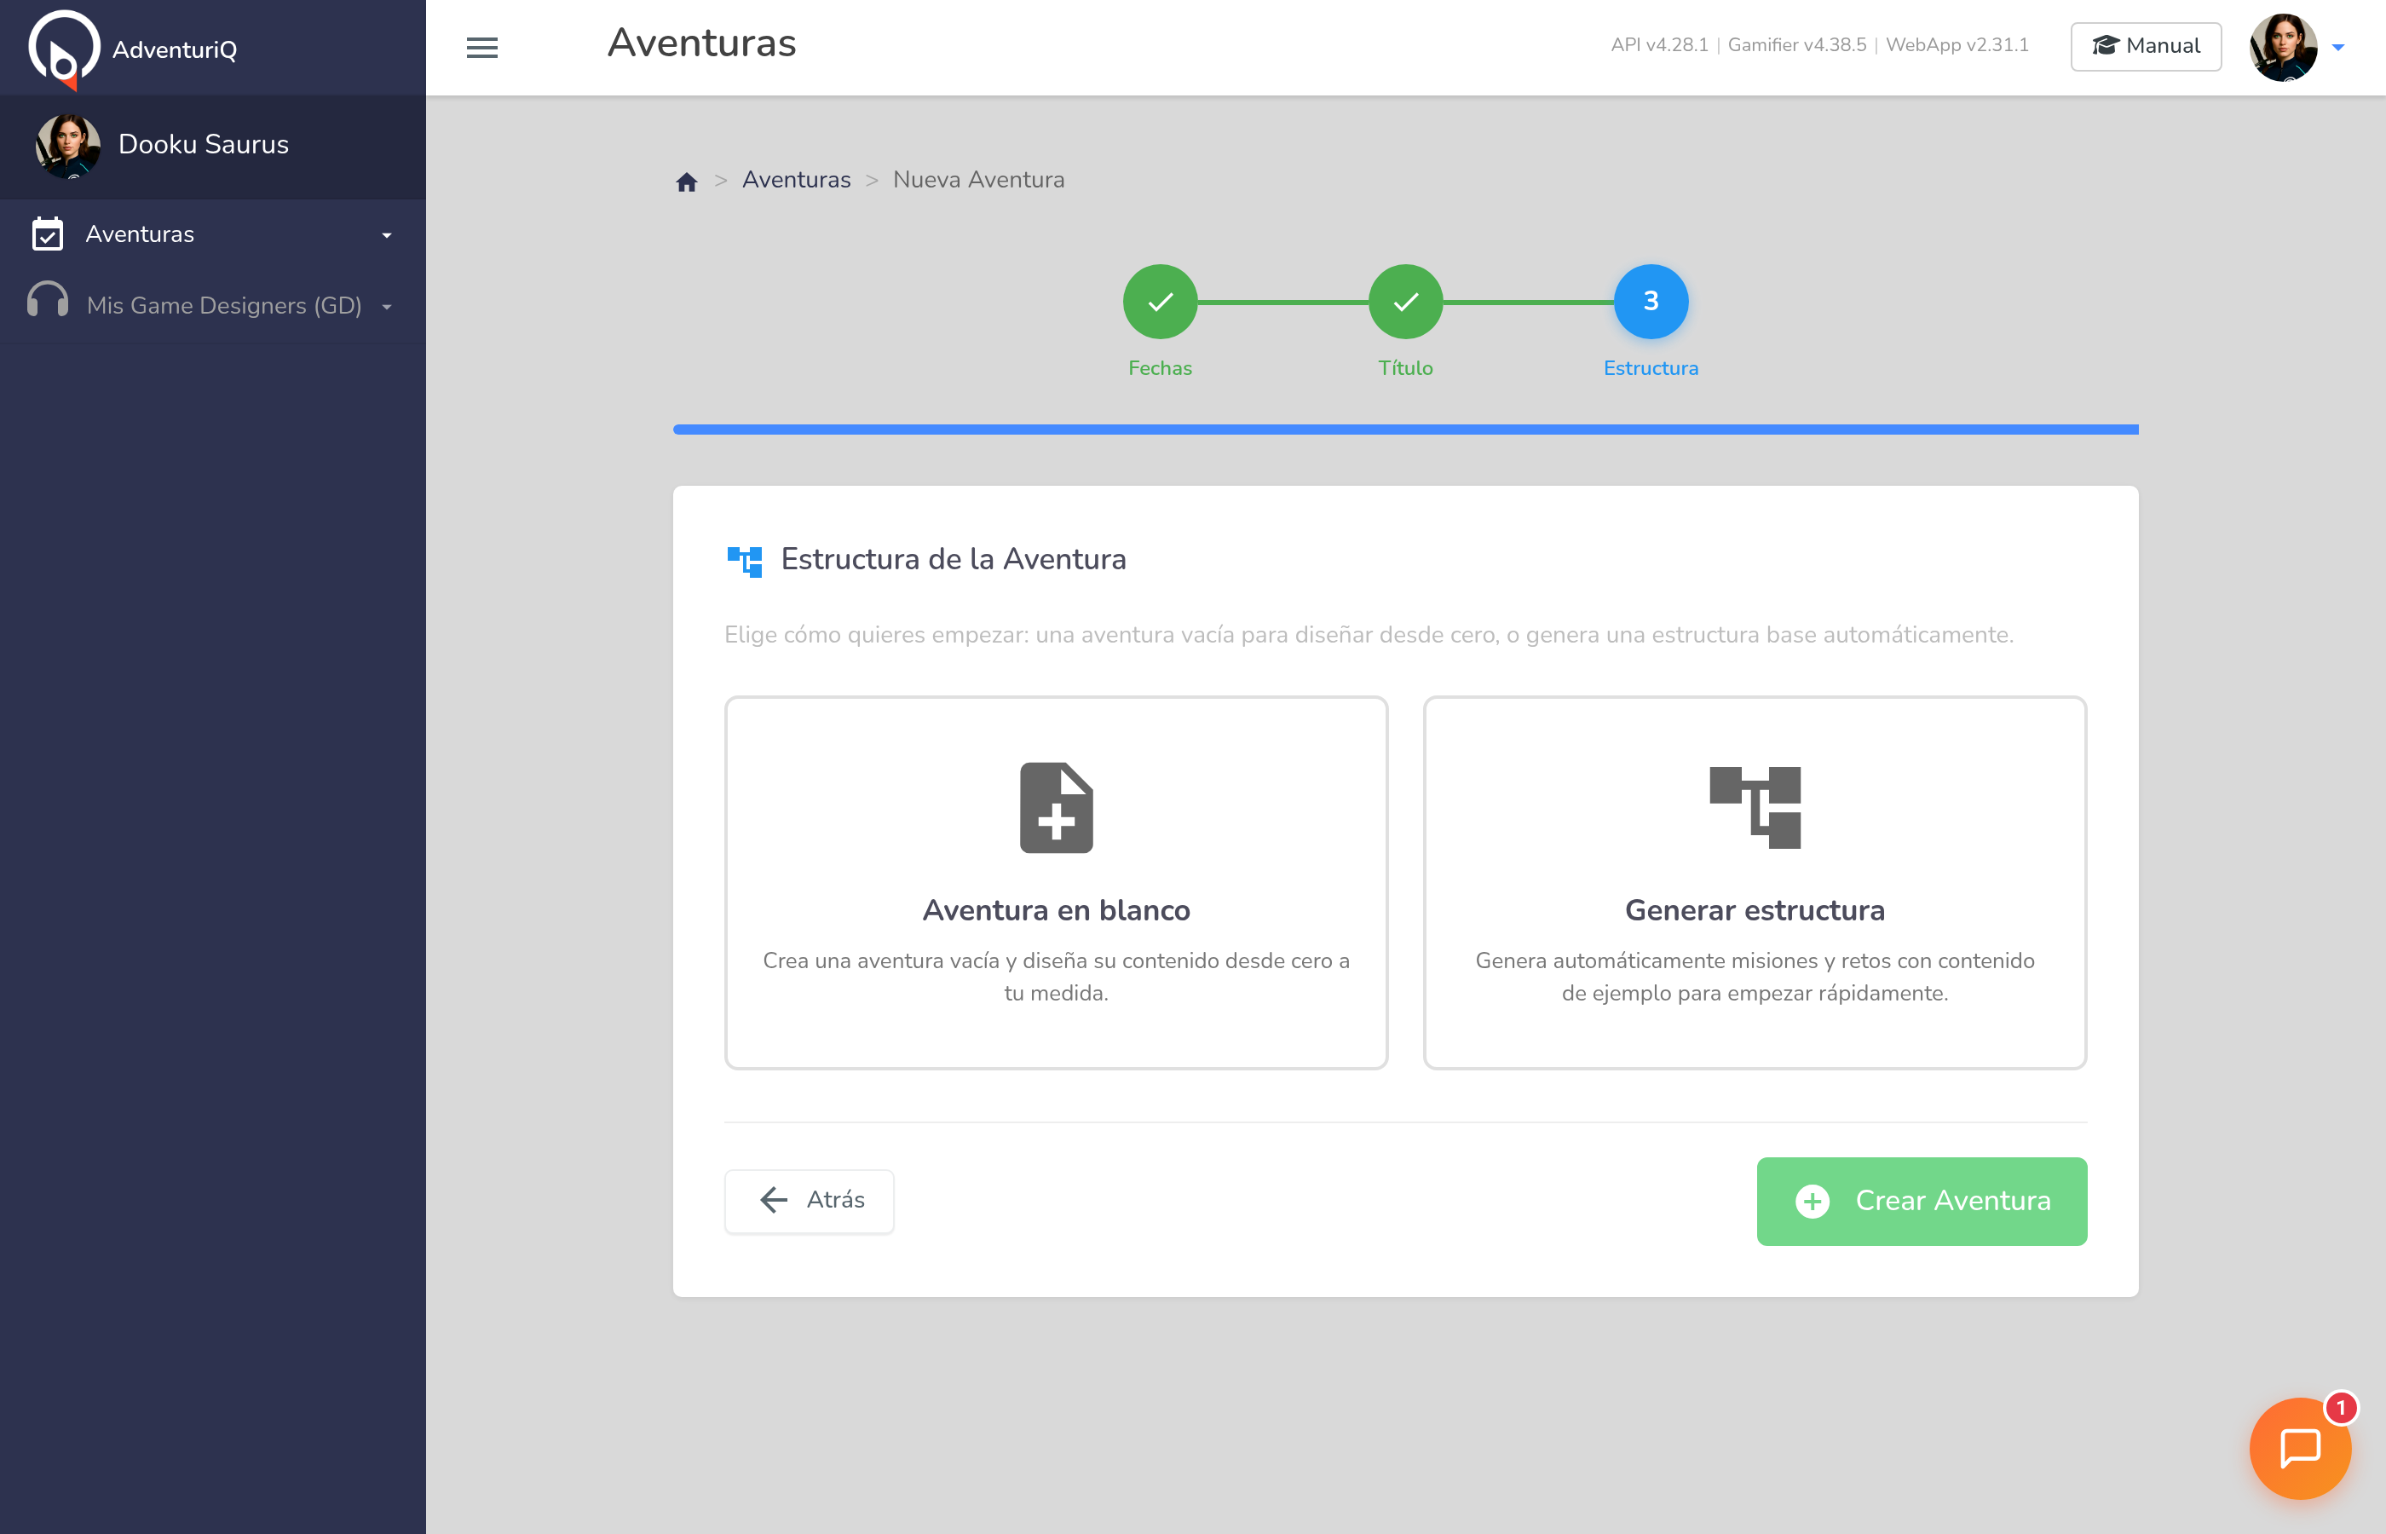The width and height of the screenshot is (2386, 1534).
Task: Click the blue wizard progress bar
Action: pos(1405,430)
